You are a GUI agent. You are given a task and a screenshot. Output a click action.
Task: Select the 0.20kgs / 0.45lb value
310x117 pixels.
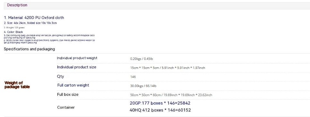[142, 59]
